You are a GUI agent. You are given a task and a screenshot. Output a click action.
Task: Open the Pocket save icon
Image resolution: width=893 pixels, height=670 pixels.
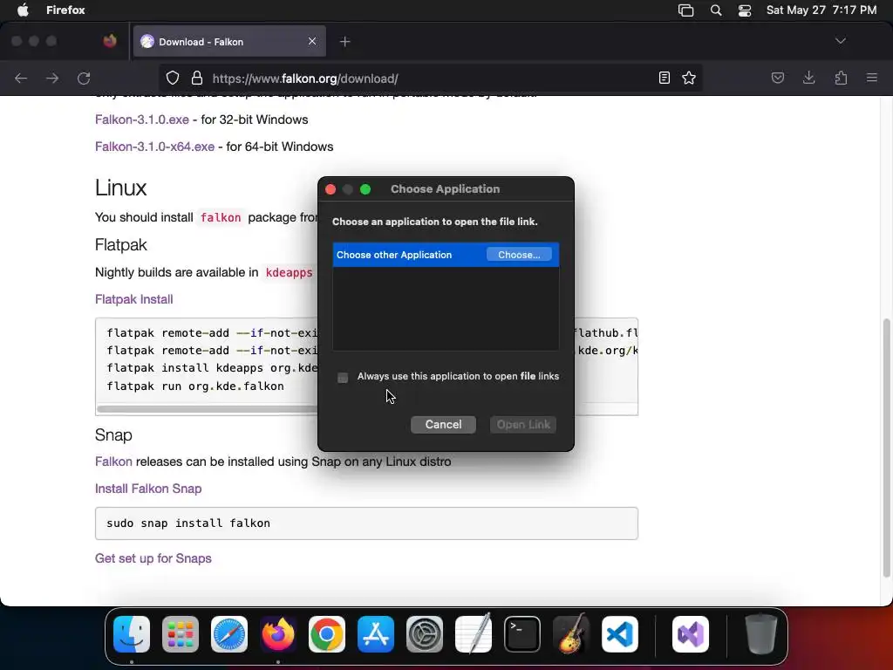[778, 78]
